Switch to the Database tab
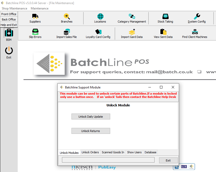This screenshot has height=172, width=216. 150,152
